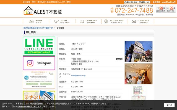Click the 検討リスト button in top bar
177x110 pixels.
144,2
